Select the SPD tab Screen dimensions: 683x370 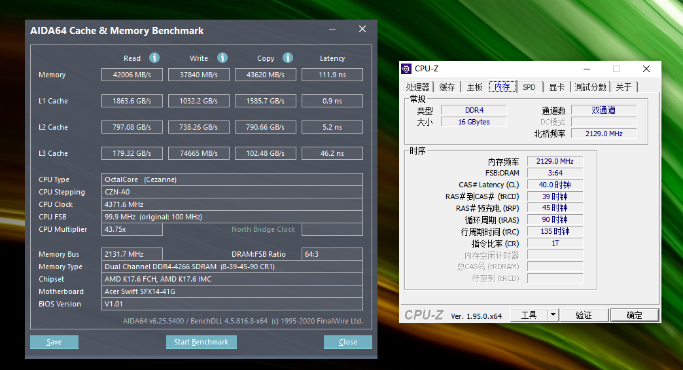coord(529,87)
